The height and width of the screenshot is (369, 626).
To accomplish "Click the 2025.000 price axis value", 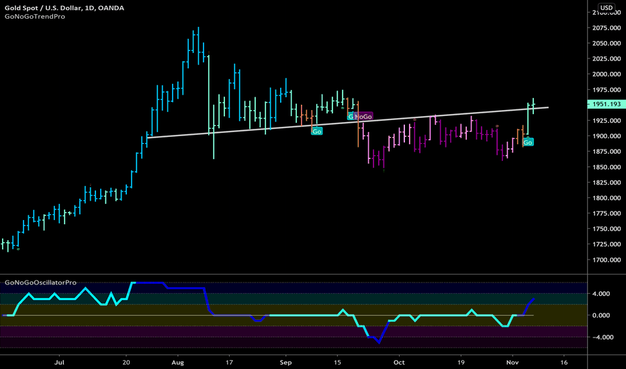I will tap(607, 58).
